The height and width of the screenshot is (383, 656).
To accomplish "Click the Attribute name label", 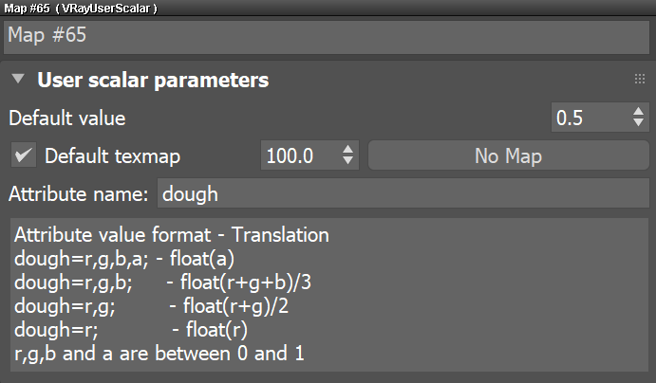I will [x=78, y=194].
